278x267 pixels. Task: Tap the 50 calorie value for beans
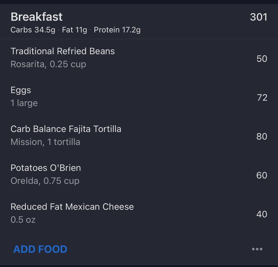click(x=262, y=59)
